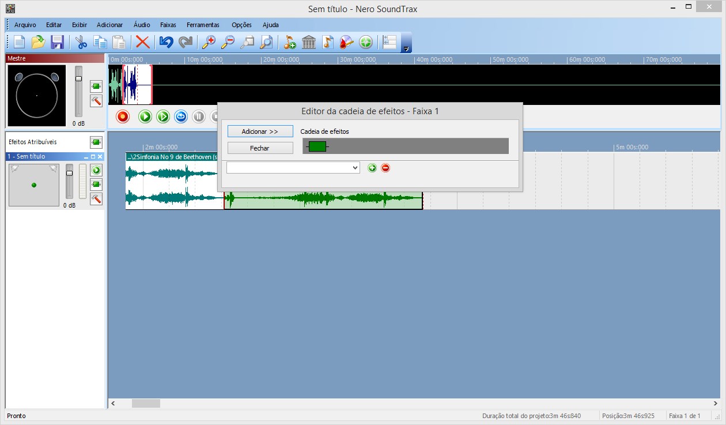Screen dimensions: 726x425
Task: Open the Mestre hammer tool icon
Action: point(96,101)
